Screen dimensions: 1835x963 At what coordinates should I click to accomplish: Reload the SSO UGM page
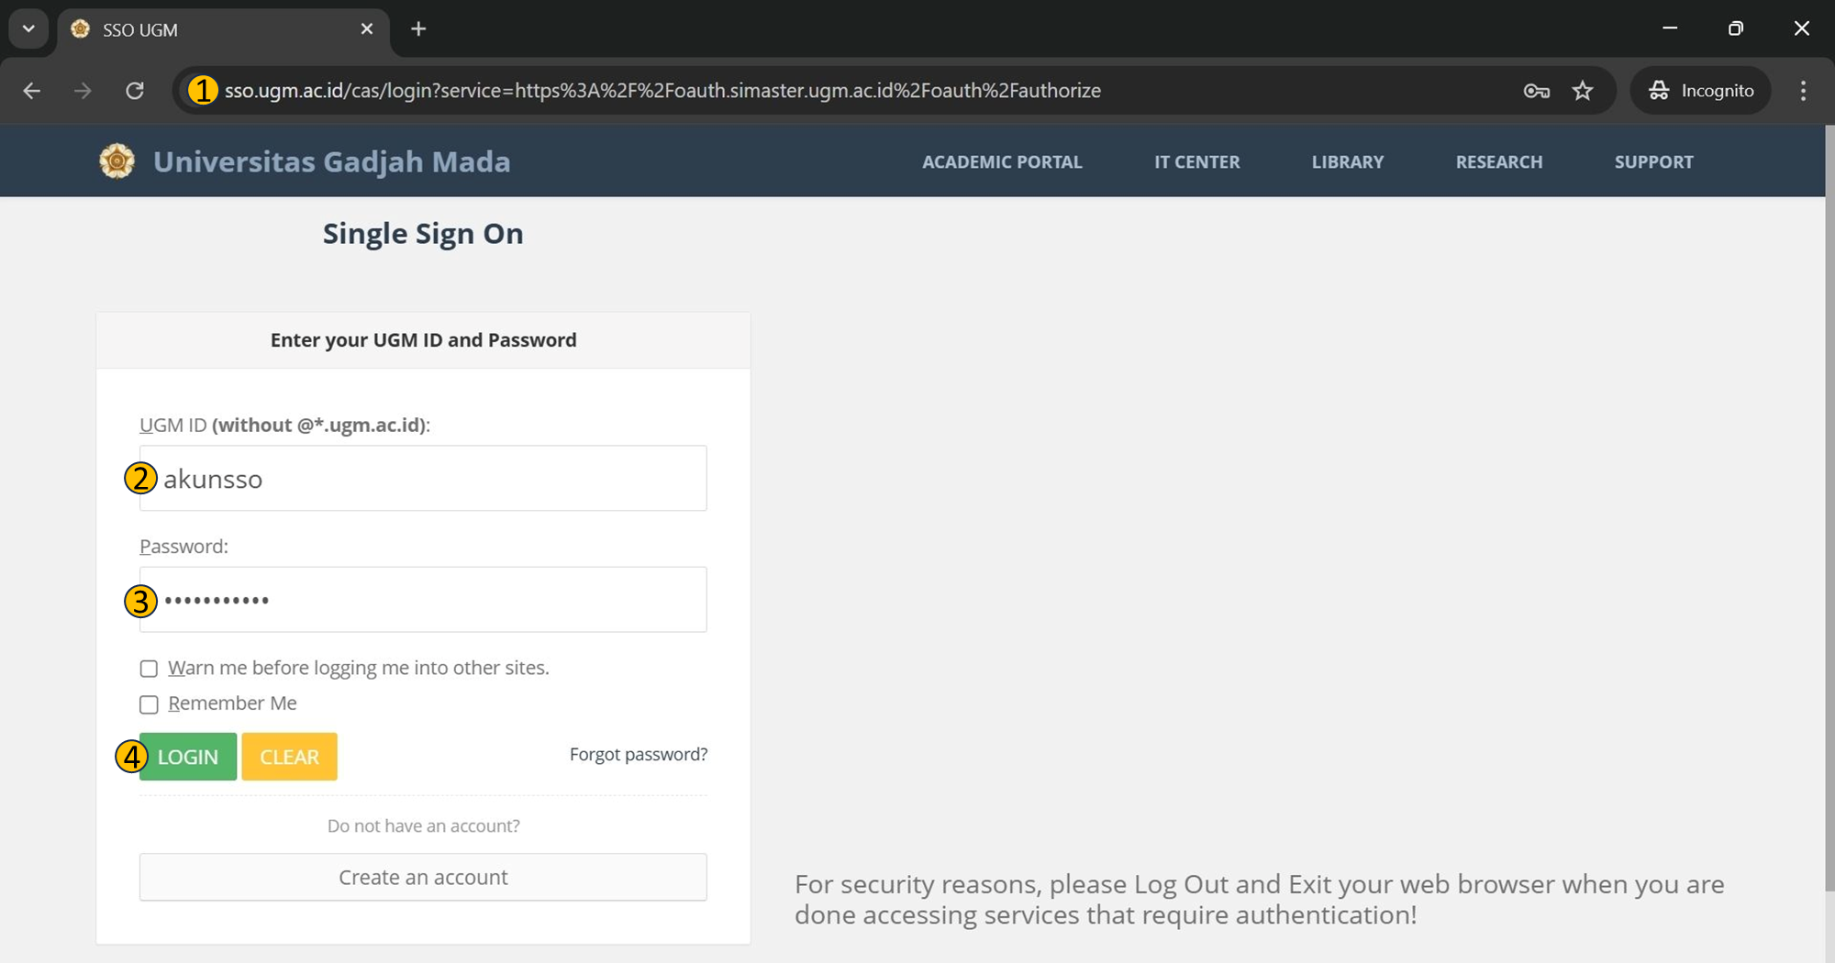[x=135, y=91]
